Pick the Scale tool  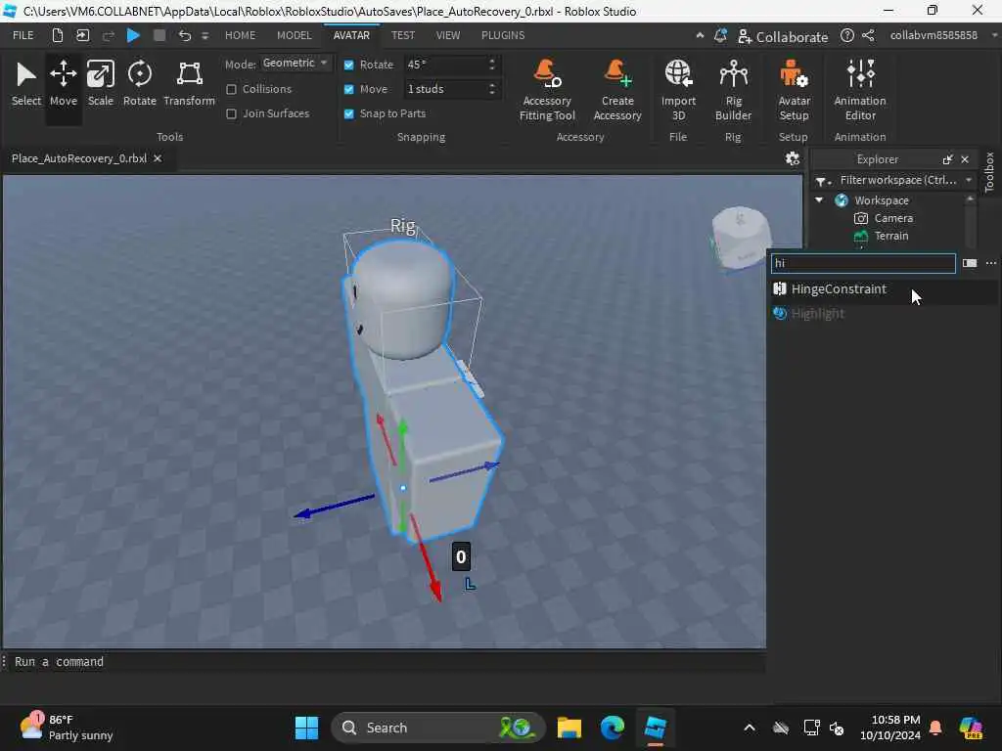101,84
